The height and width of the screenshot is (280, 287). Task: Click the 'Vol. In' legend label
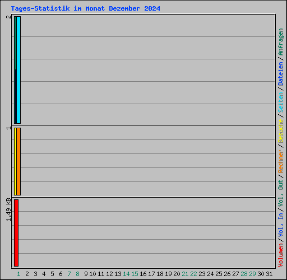281,225
